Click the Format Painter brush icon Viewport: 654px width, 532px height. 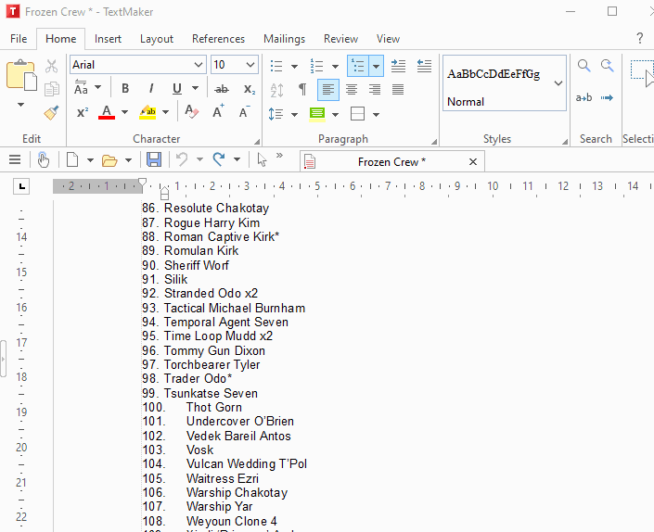tap(52, 113)
